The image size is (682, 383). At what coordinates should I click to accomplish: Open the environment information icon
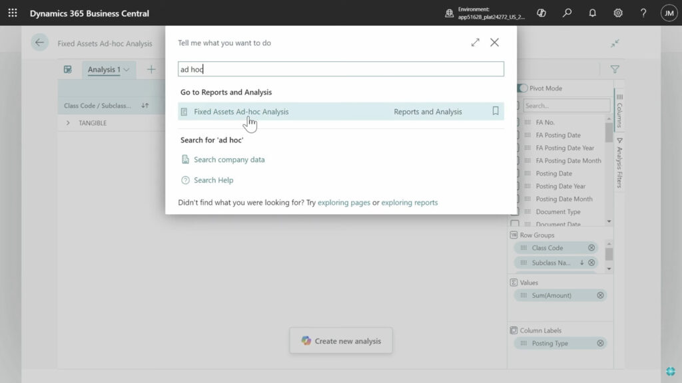pyautogui.click(x=450, y=13)
